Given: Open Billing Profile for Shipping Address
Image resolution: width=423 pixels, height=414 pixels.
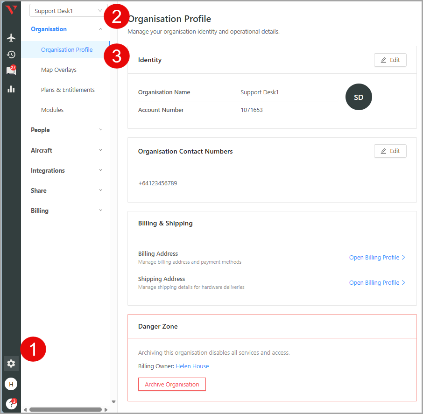Looking at the screenshot, I should pos(377,283).
